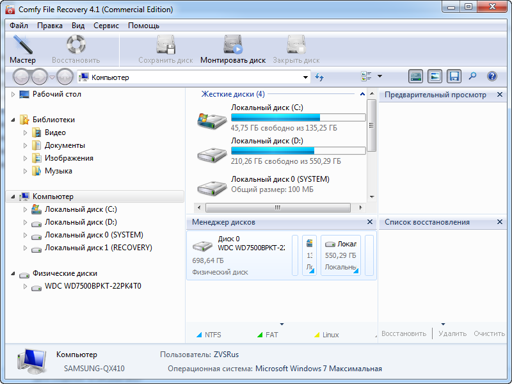Click the Локальный диск (C:) drive icon in list

tap(212, 120)
